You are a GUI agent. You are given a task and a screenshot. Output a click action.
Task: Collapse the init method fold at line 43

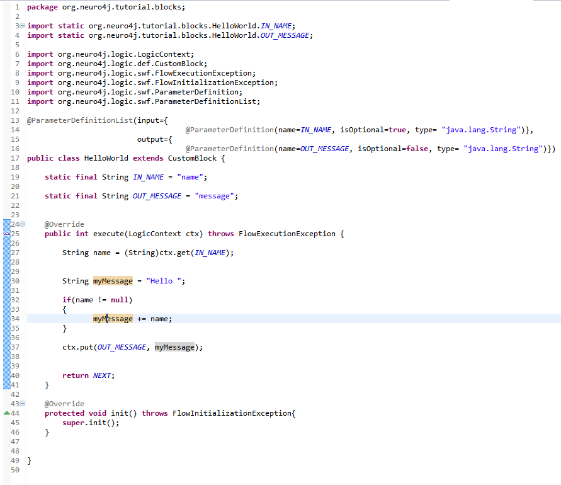23,404
